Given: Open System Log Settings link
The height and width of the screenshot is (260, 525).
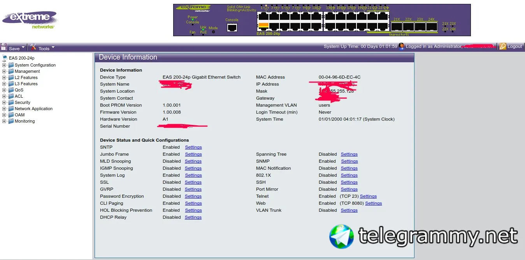Looking at the screenshot, I should (193, 175).
